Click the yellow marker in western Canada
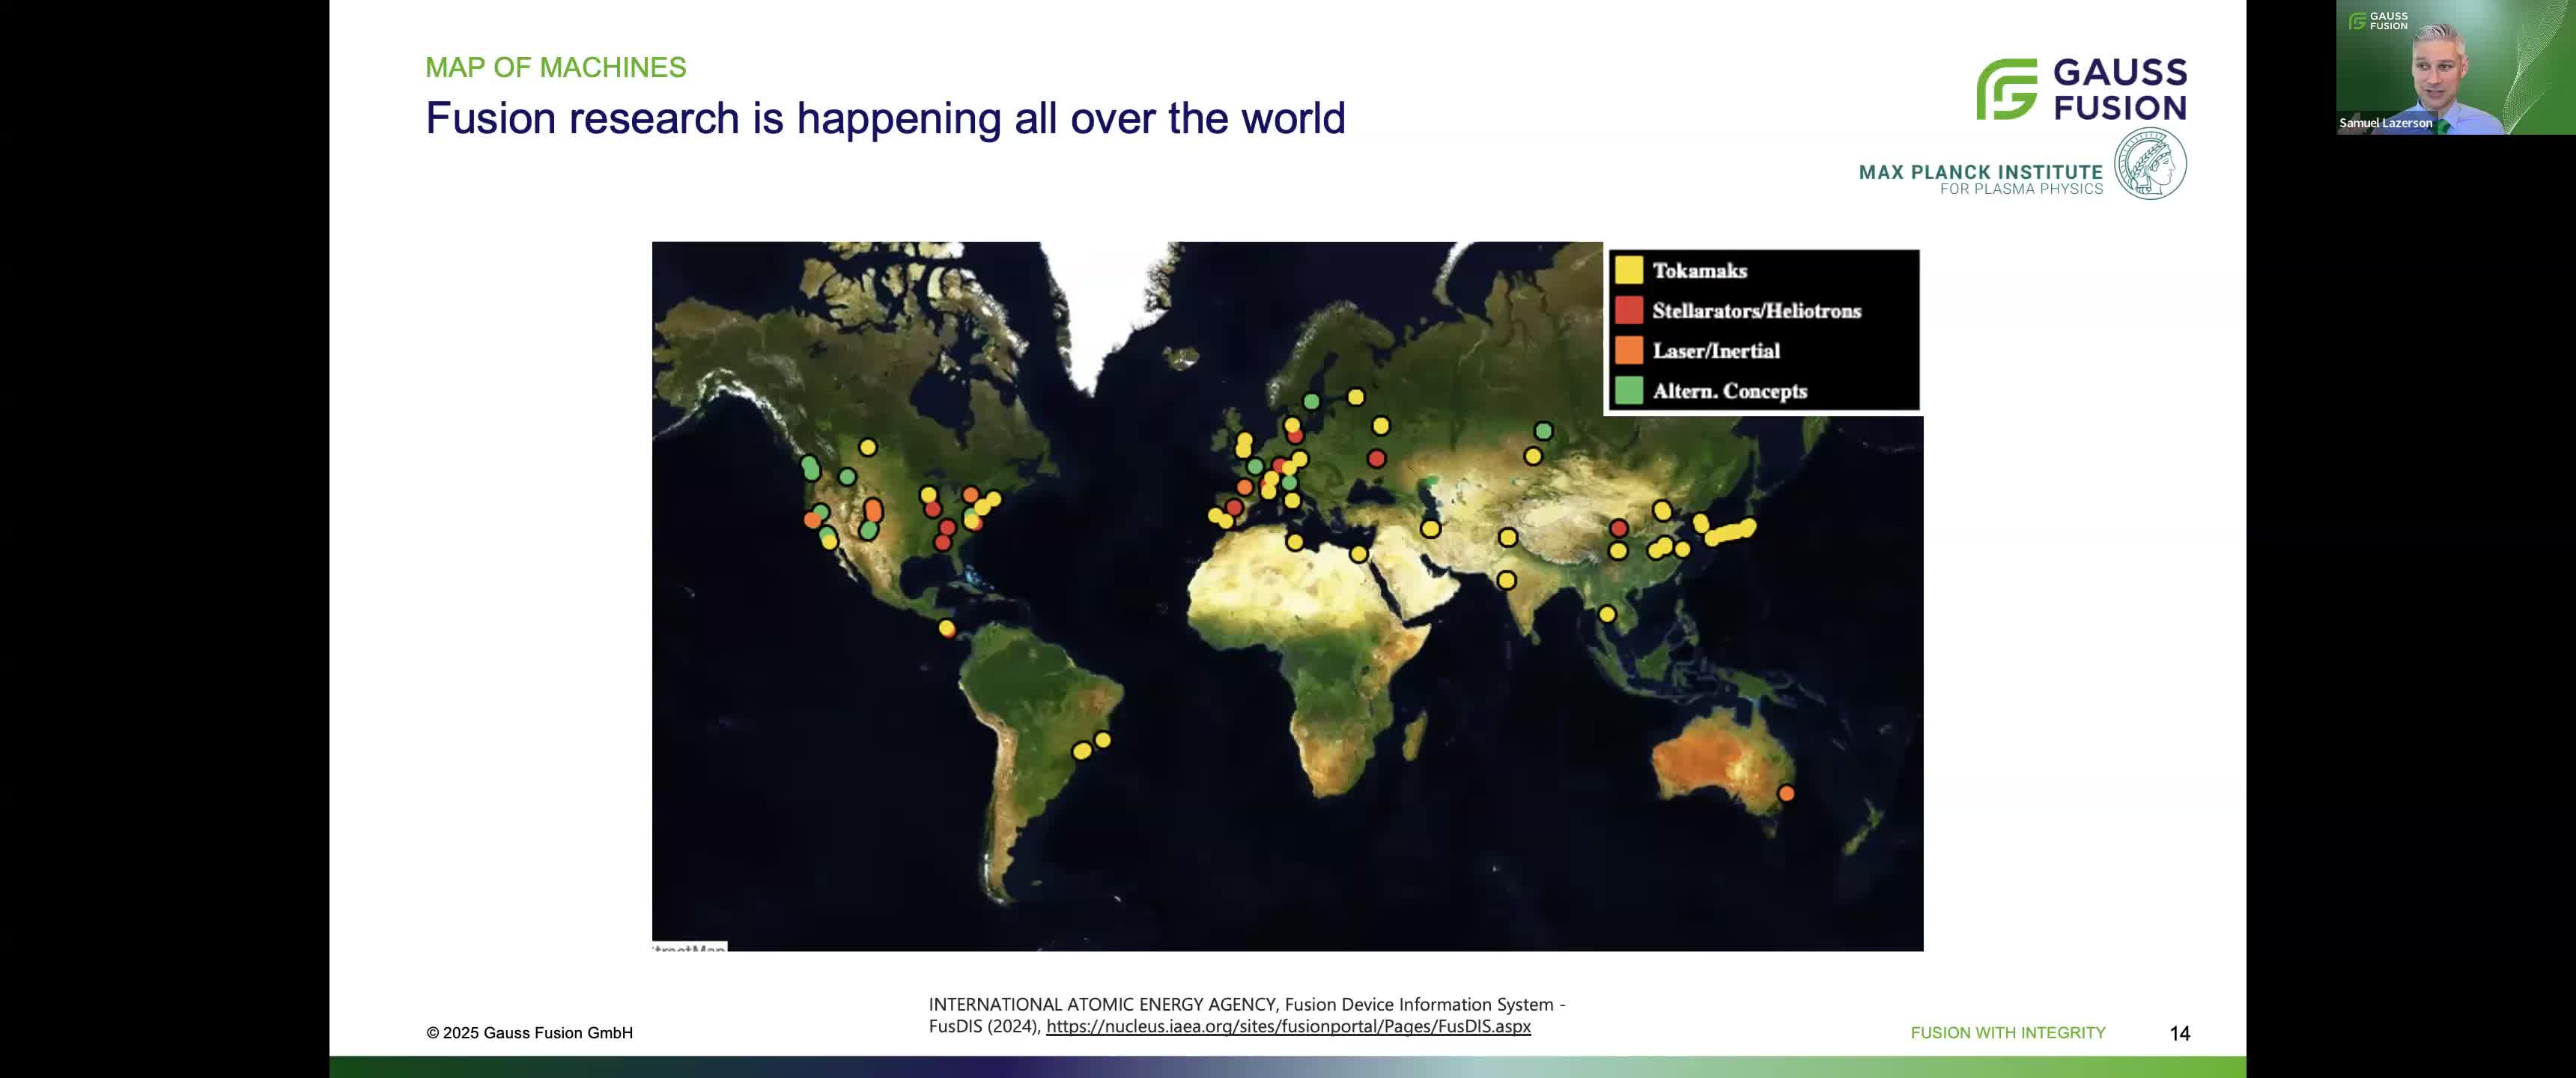The width and height of the screenshot is (2576, 1078). (x=868, y=447)
